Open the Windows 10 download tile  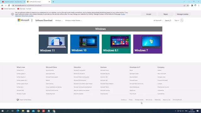tap(85, 44)
